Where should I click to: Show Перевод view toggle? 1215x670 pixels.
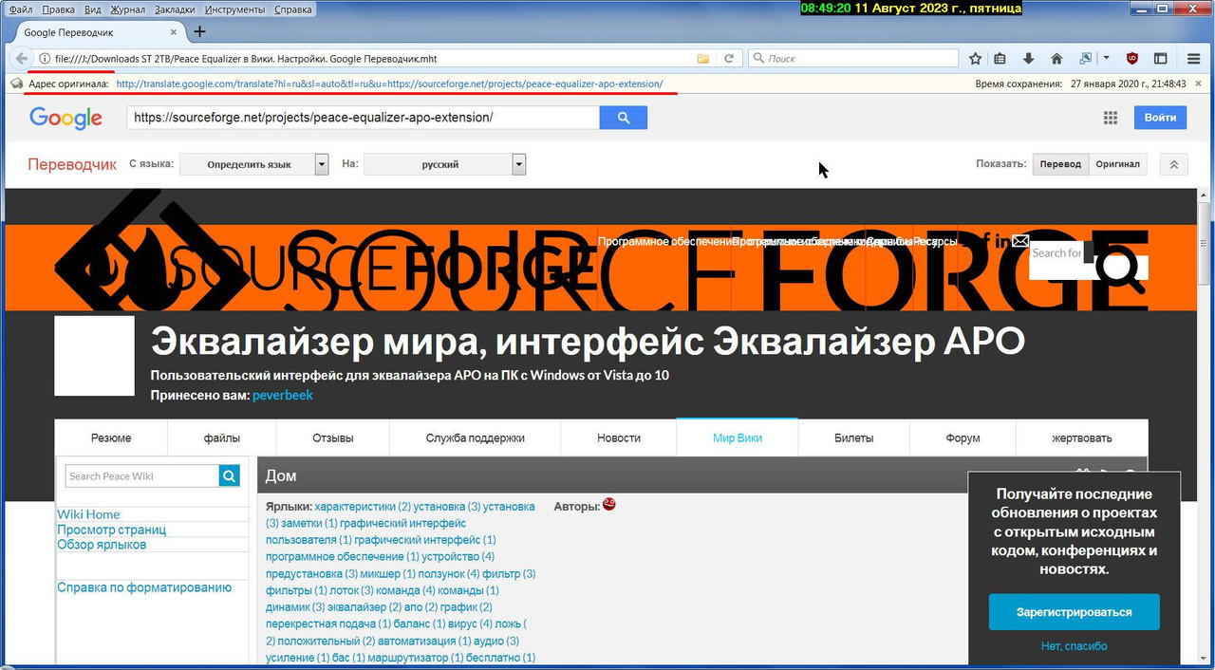1060,164
